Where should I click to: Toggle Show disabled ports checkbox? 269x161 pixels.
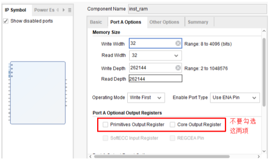pos(6,21)
